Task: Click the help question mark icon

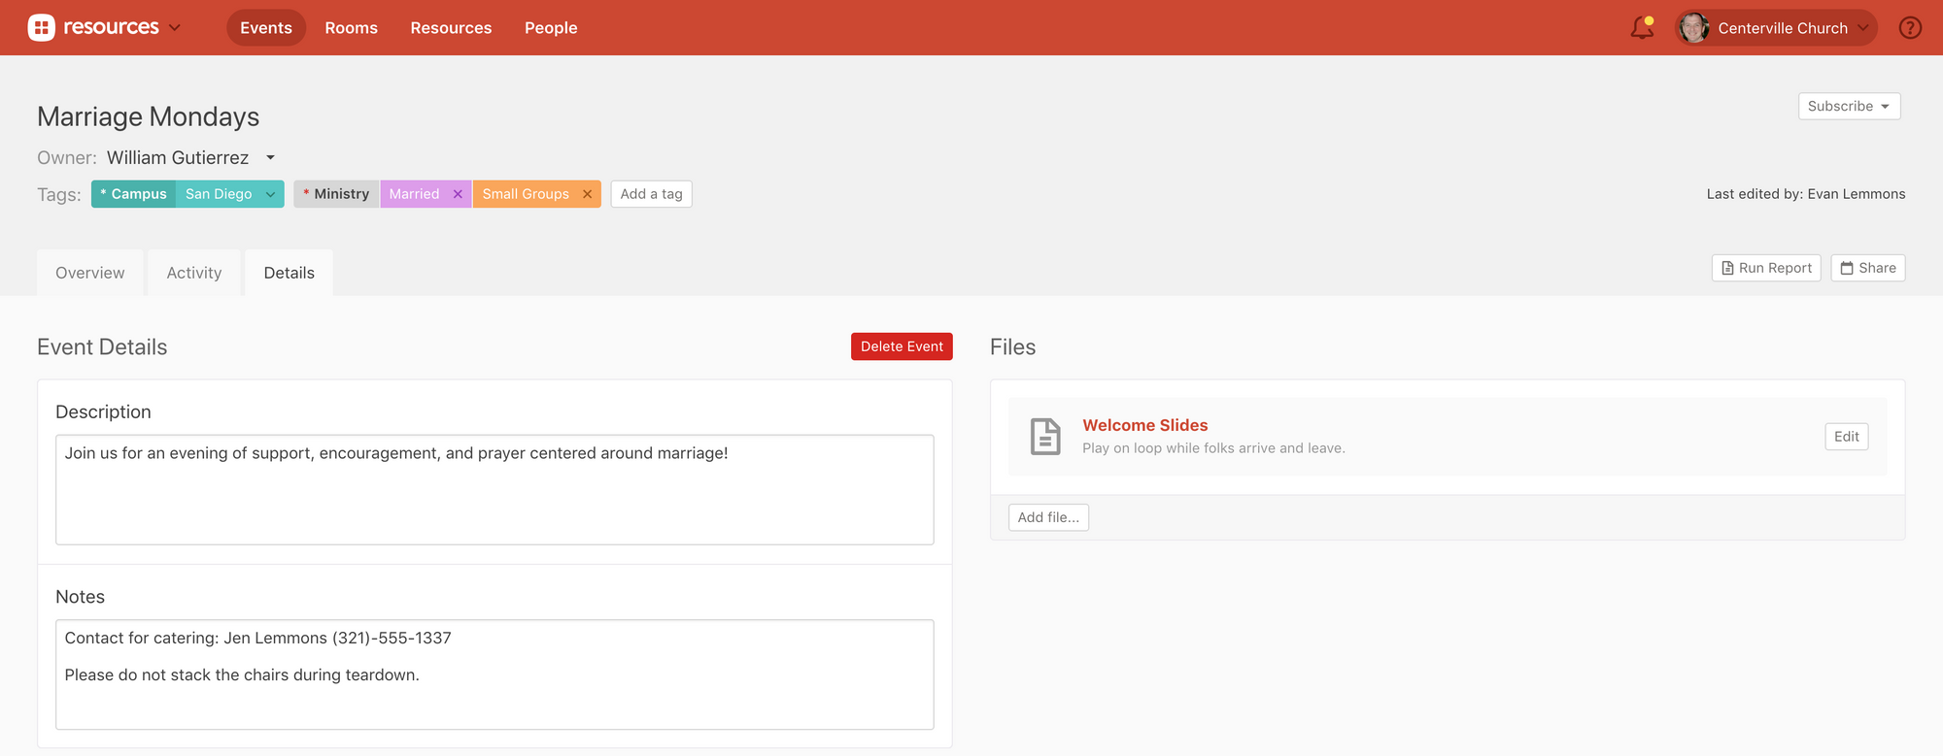Action: [1910, 28]
